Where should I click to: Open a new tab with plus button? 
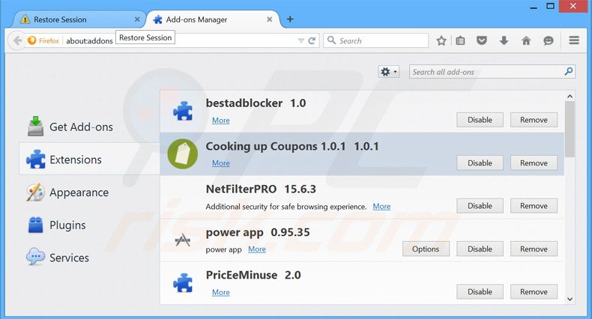click(x=290, y=19)
